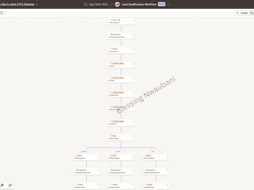254x190 pixels.
Task: Open three-dot menu of Path C label
Action: point(160,151)
